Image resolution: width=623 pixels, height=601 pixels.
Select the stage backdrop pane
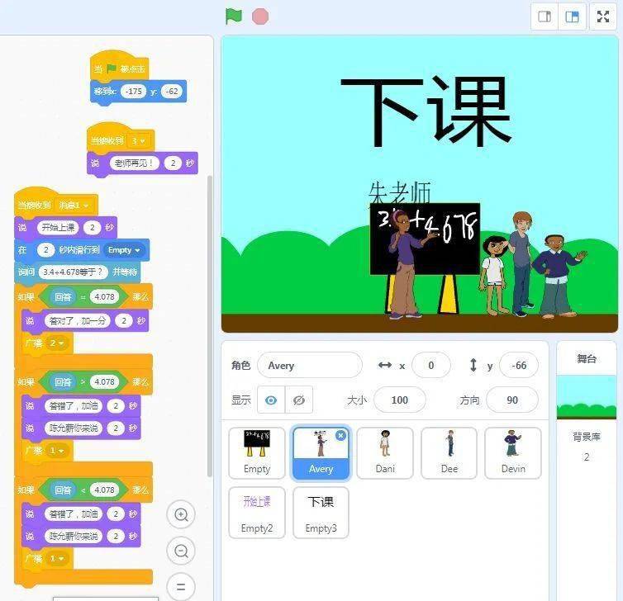tap(587, 405)
